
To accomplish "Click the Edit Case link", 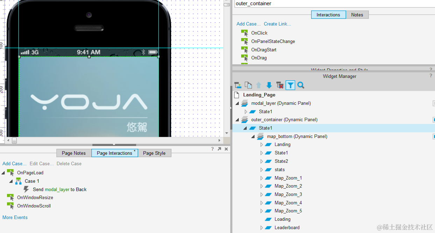I will point(42,163).
